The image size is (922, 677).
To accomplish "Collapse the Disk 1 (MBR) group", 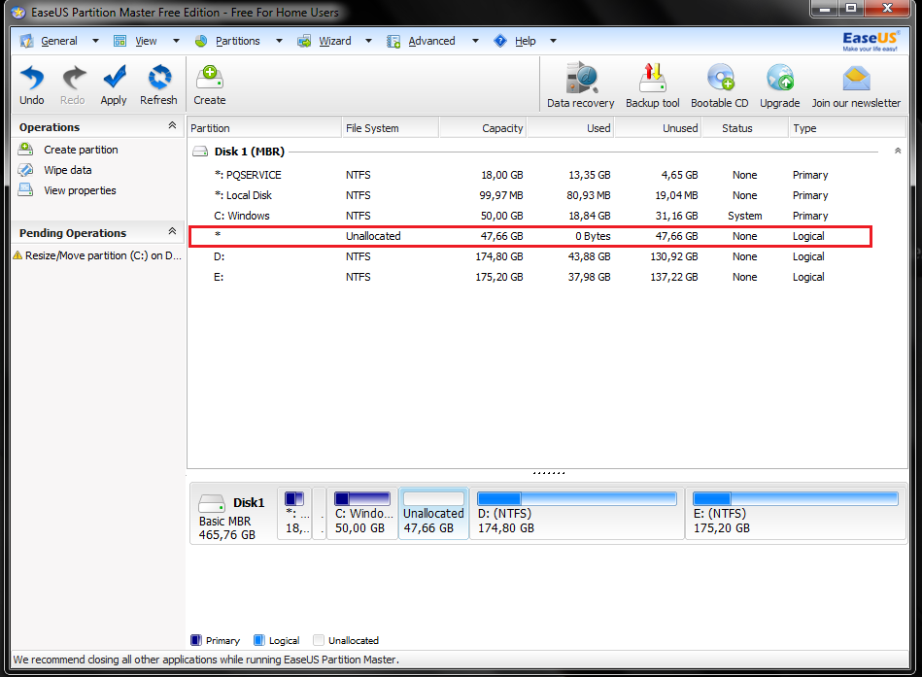I will [897, 152].
